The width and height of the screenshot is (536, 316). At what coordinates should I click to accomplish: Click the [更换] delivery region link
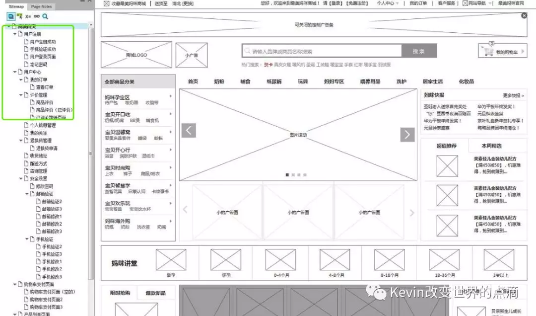point(188,4)
